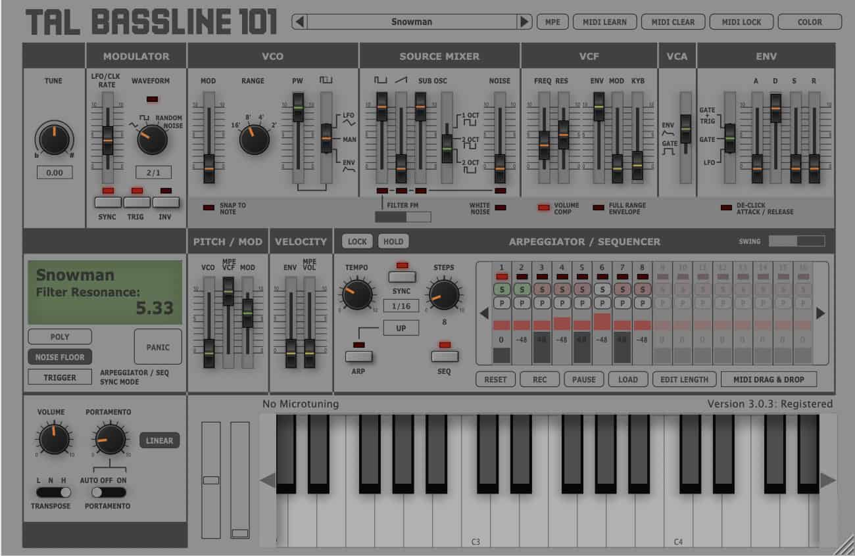
Task: Activate MIDI LEARN mode
Action: [604, 22]
